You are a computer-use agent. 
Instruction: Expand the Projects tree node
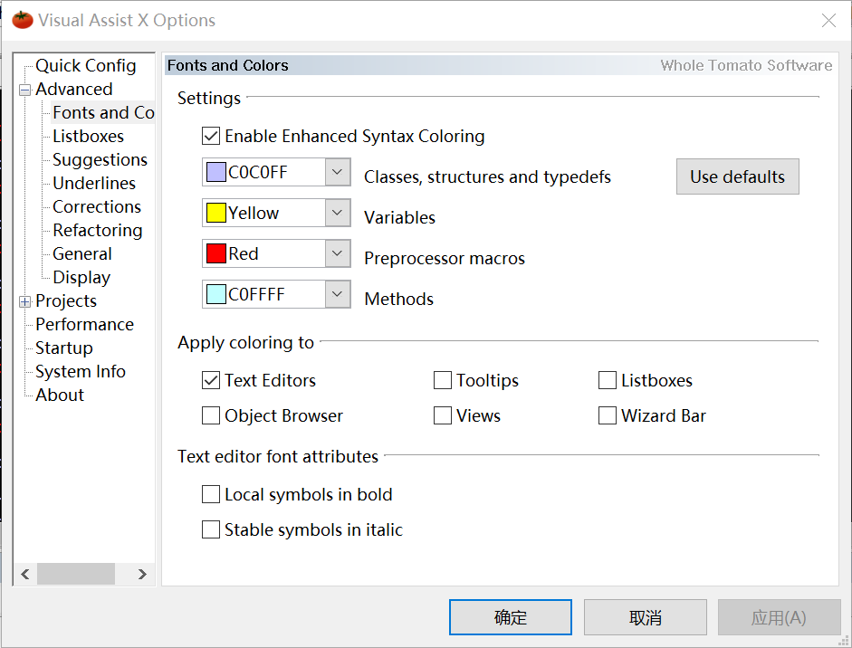pos(24,300)
